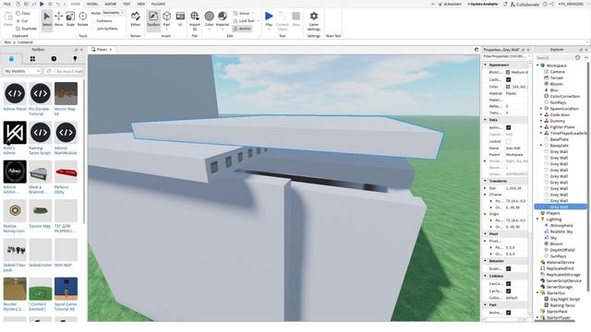Toggle Archivable checkbox in Data
The width and height of the screenshot is (591, 332).
click(x=509, y=127)
